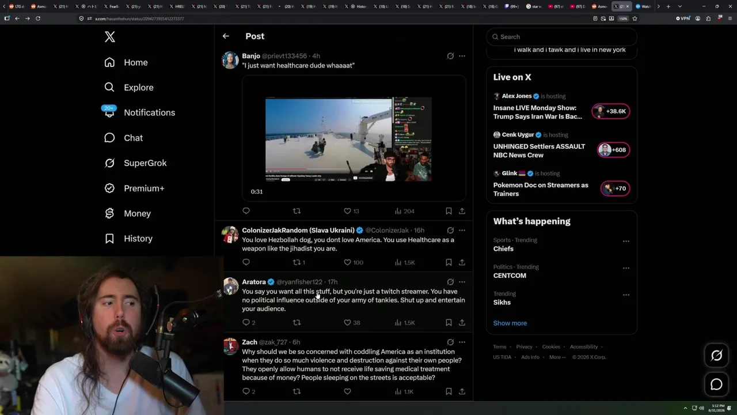Screen dimensions: 737x415
Task: Click the volume icon in the system tray
Action: tap(701, 408)
